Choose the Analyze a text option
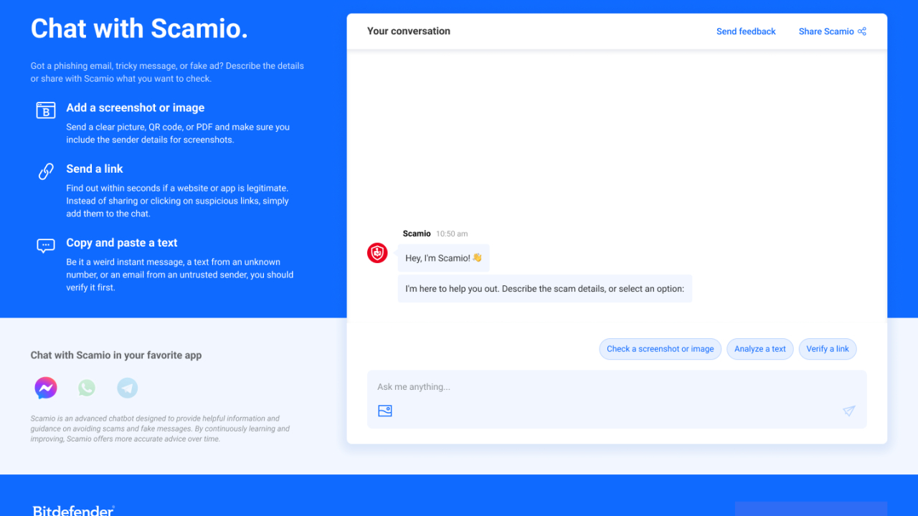 coord(760,349)
